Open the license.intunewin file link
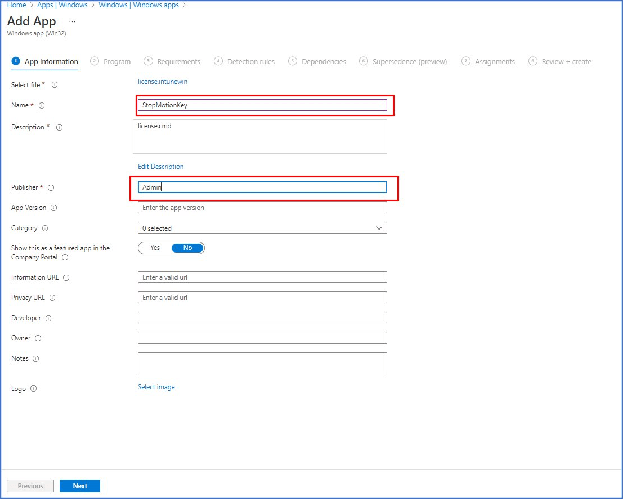 click(163, 82)
